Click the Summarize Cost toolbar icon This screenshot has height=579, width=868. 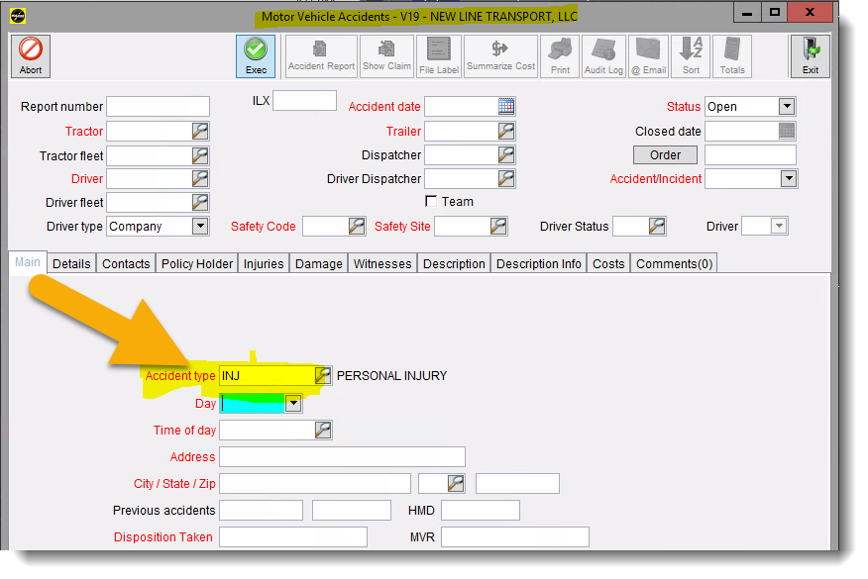pyautogui.click(x=500, y=55)
